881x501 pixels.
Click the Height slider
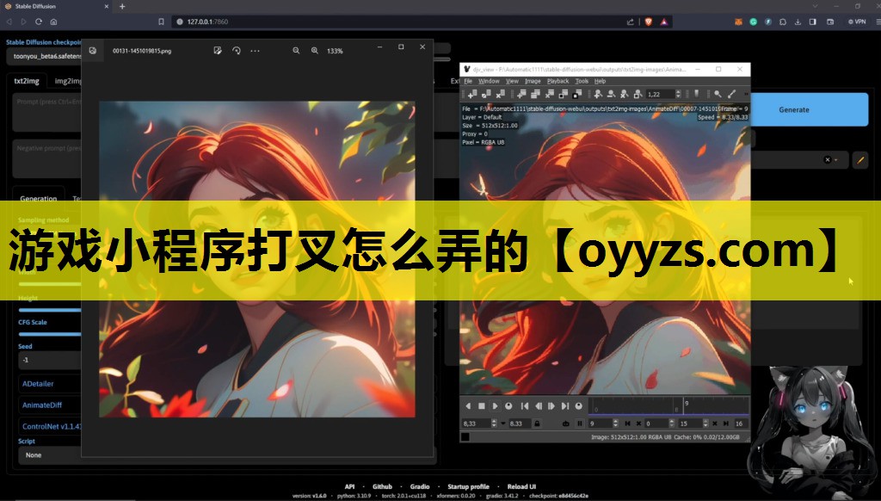[49, 310]
